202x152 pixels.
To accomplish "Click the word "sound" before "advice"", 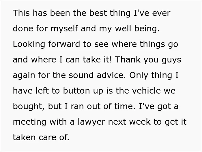I will [81, 75].
